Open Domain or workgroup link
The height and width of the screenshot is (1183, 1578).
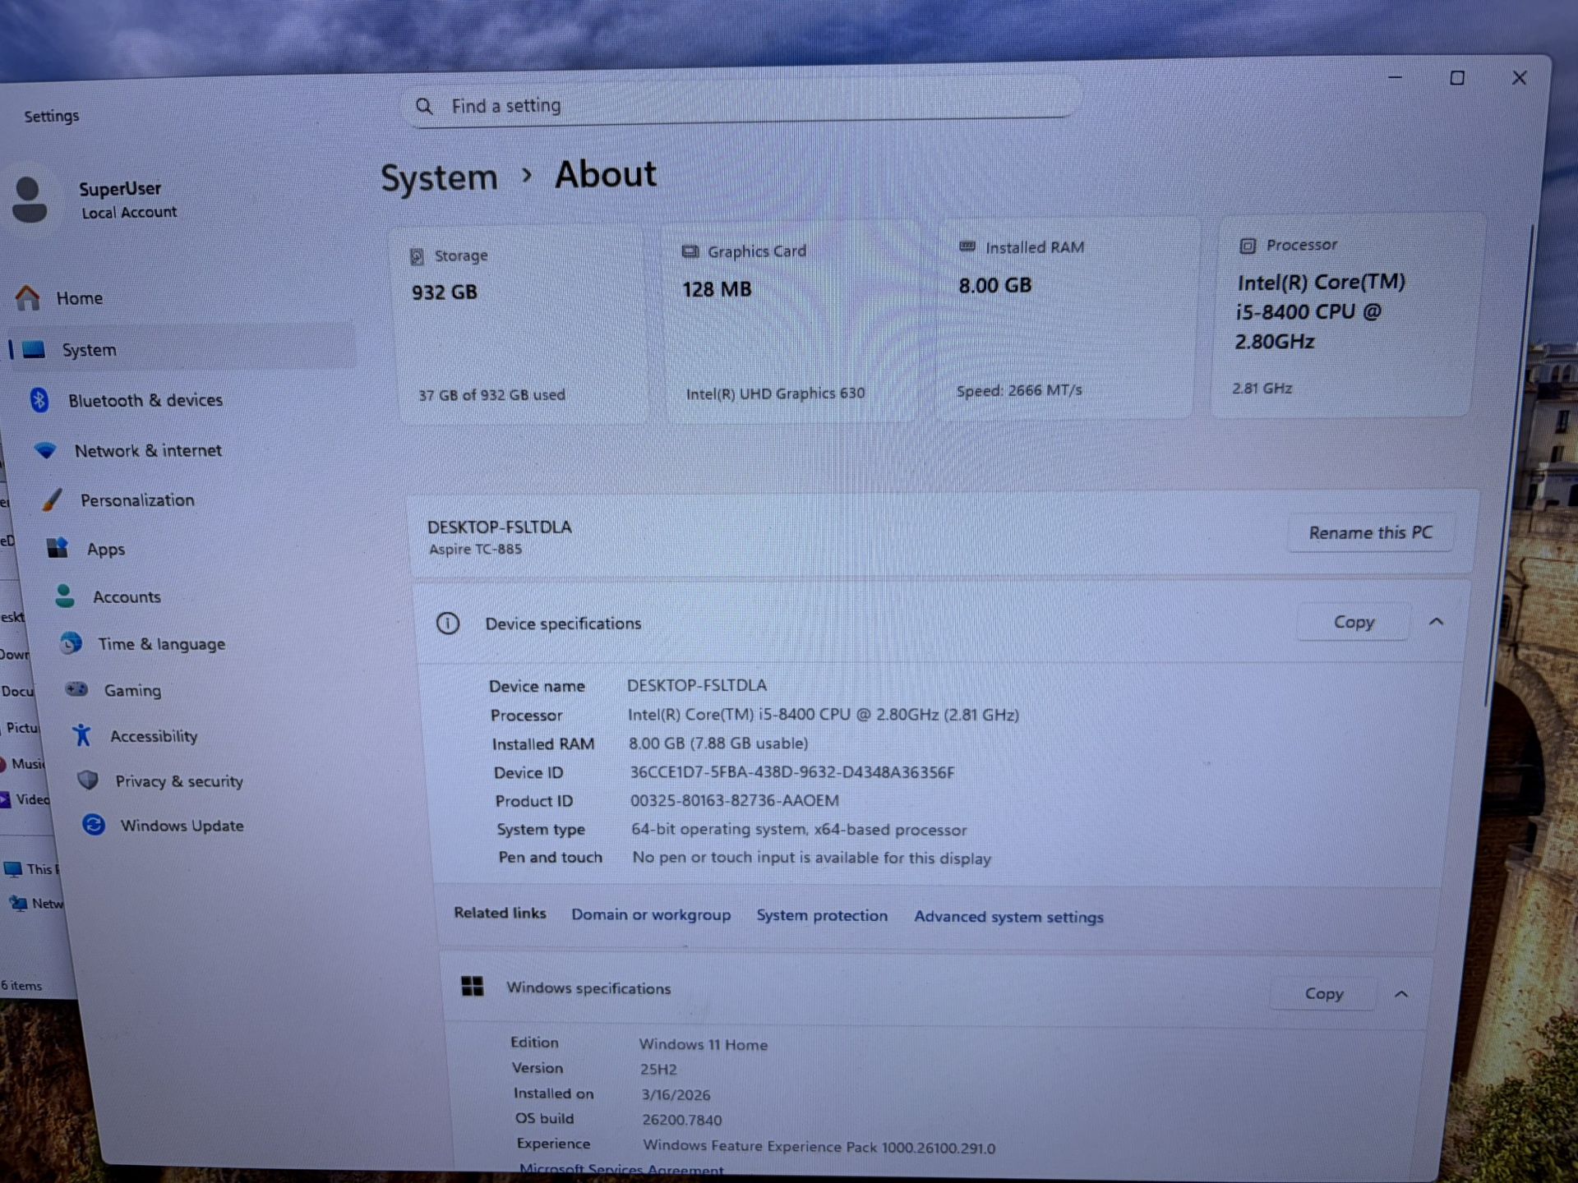click(x=651, y=914)
